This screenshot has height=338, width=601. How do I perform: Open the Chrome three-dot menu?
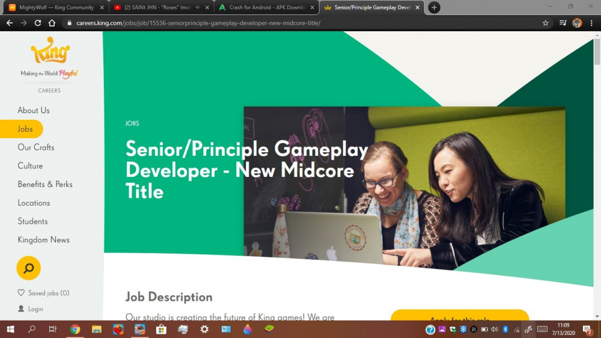[591, 23]
